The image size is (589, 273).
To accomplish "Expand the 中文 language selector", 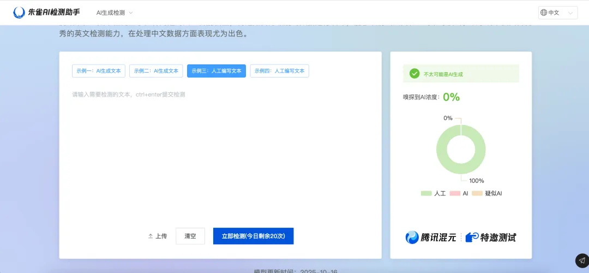I will coord(558,13).
